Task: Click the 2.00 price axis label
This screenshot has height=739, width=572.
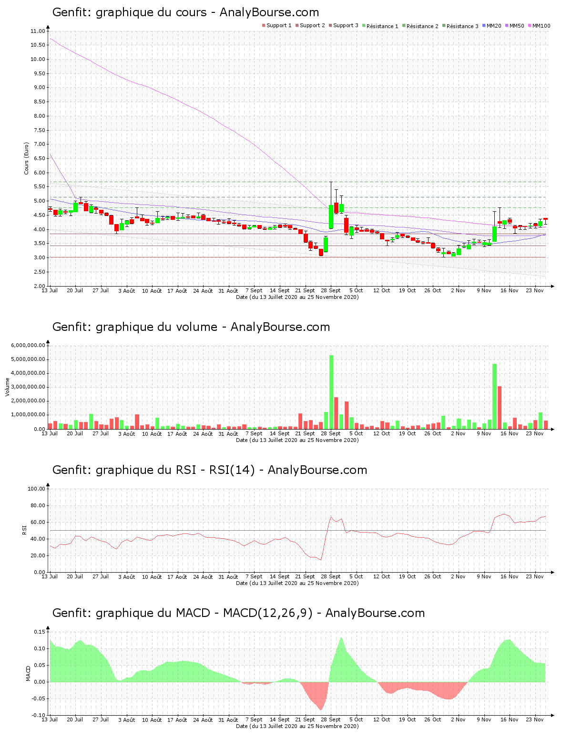Action: [x=40, y=286]
